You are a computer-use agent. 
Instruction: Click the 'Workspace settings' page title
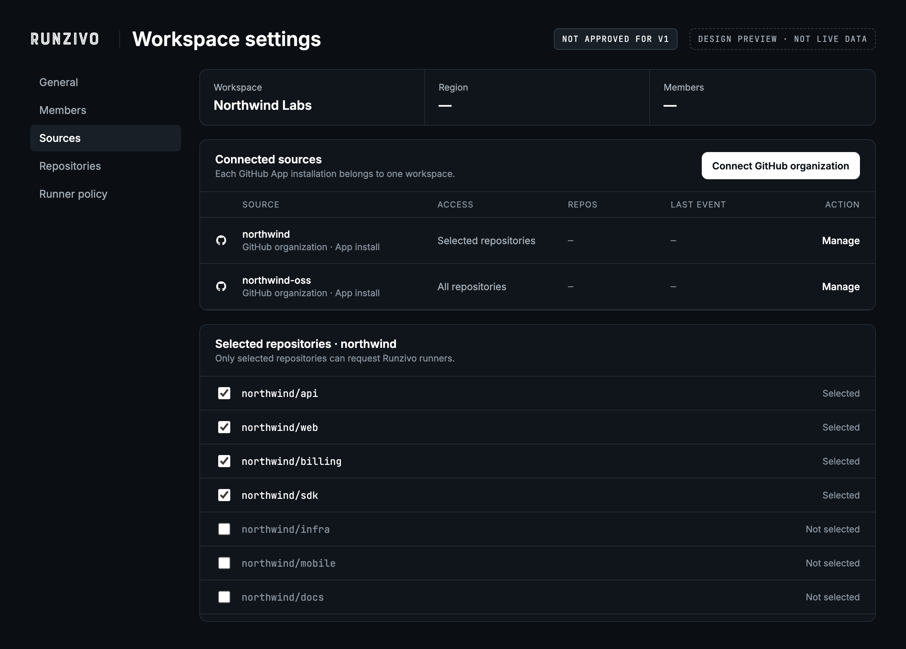[226, 39]
